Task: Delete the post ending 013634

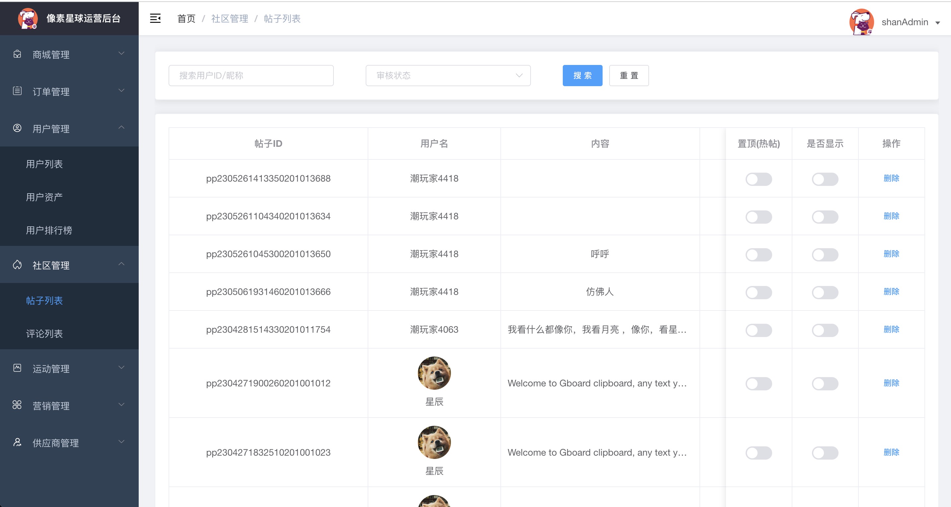Action: point(891,216)
